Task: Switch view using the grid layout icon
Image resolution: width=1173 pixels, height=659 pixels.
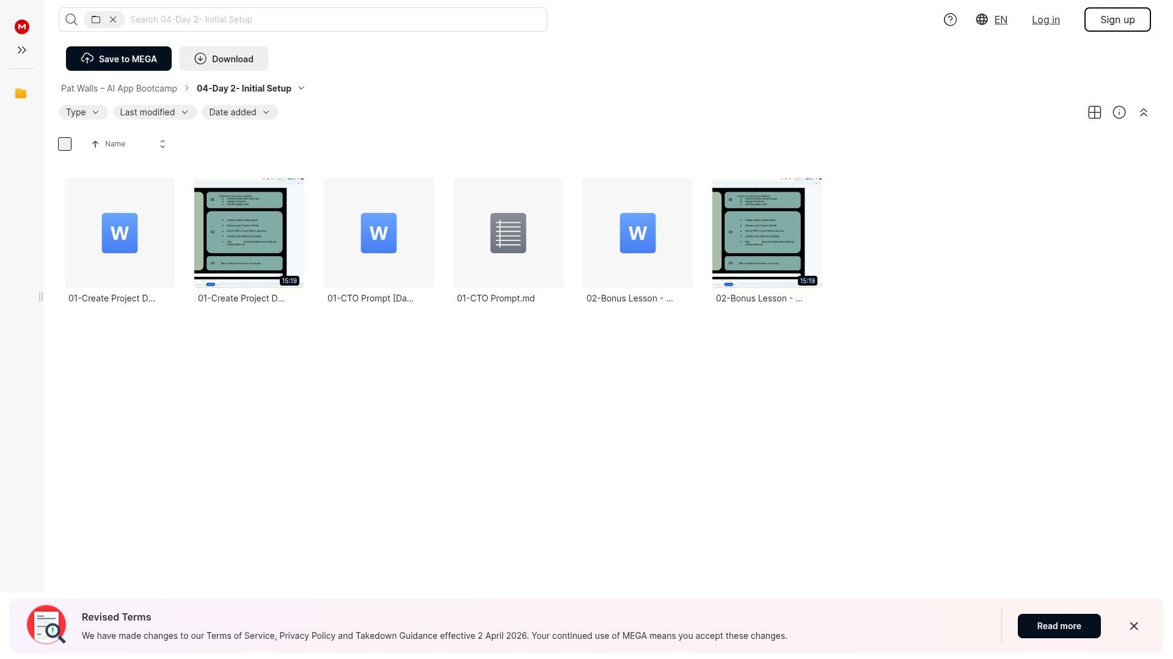Action: point(1094,112)
